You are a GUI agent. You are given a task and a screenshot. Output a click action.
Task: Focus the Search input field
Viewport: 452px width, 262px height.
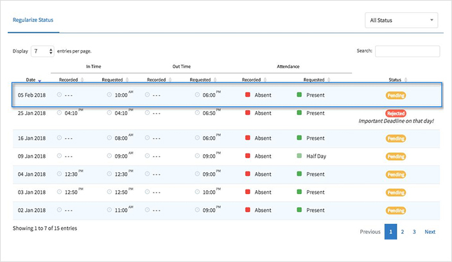tap(407, 51)
